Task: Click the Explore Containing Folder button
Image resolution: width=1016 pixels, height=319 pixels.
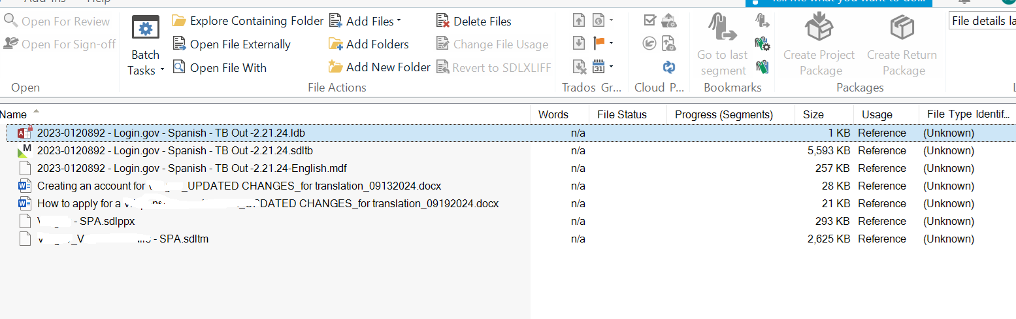Action: point(248,21)
